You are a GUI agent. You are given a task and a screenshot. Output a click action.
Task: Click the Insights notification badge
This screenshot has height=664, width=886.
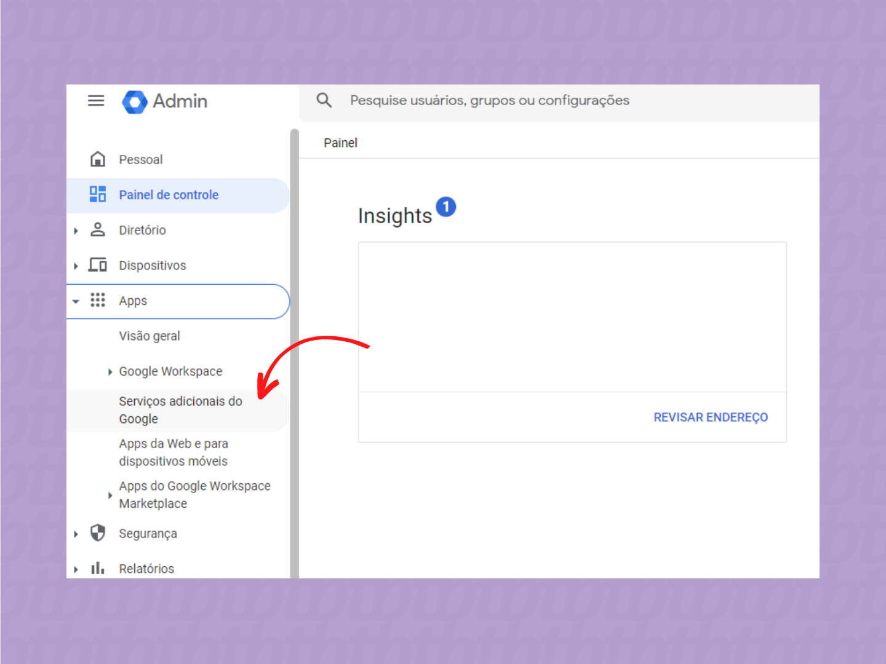coord(446,207)
